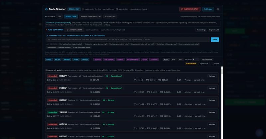The width and height of the screenshot is (266, 139).
Task: Filter by Fast Intraday strategy
Action: 109,59
